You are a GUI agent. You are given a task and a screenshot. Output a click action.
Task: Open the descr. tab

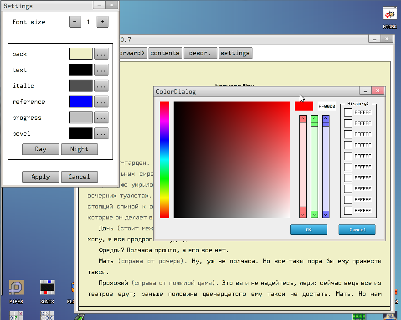pos(200,53)
